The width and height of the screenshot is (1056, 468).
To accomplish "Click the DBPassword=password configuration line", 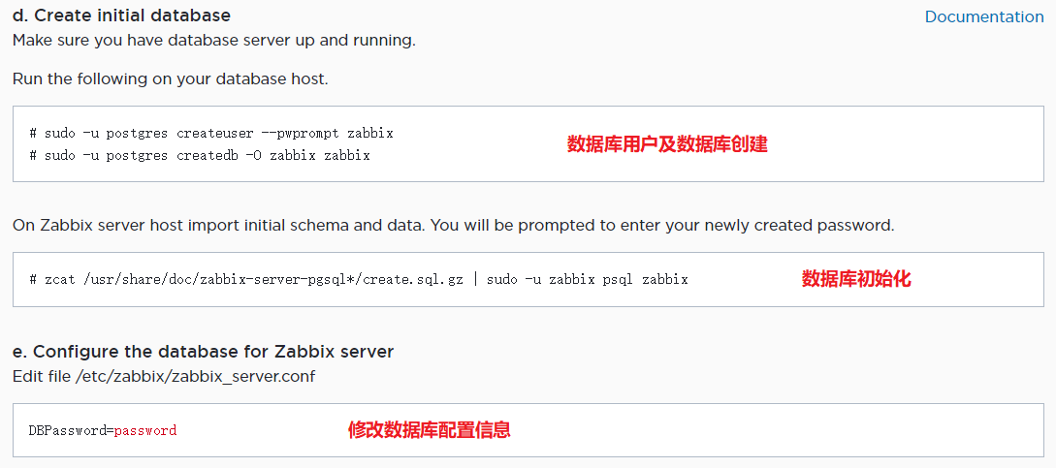I will pos(103,430).
